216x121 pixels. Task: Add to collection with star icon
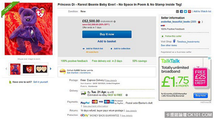pos(122,49)
